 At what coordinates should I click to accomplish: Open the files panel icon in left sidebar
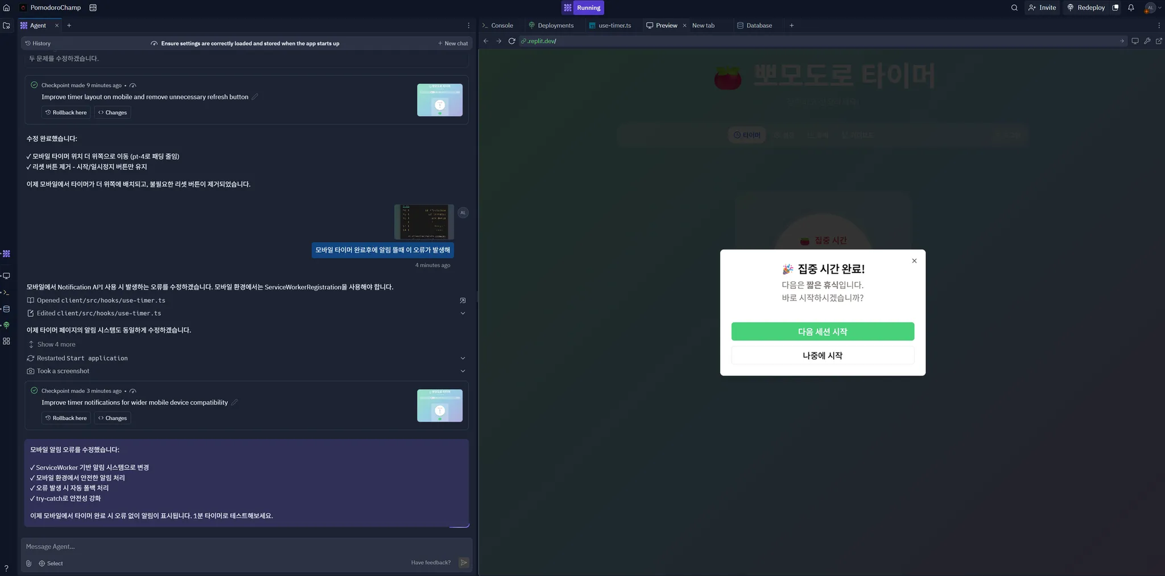coord(6,26)
